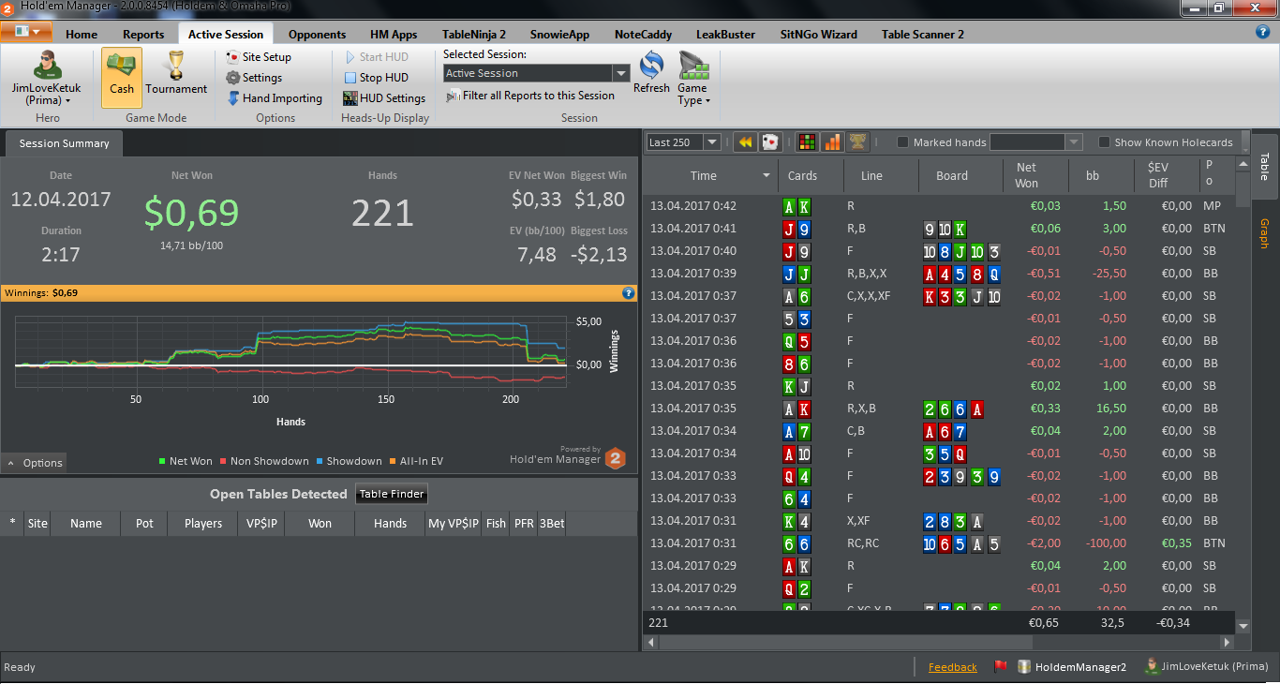Expand the Selected Session dropdown
1280x684 pixels.
[620, 73]
